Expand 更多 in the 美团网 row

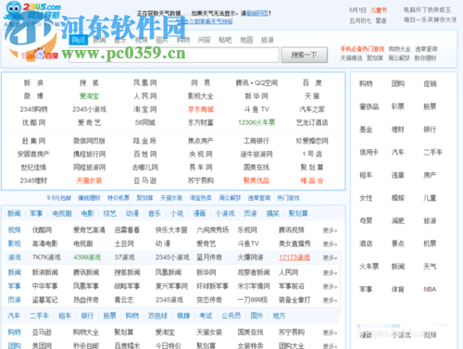(330, 345)
